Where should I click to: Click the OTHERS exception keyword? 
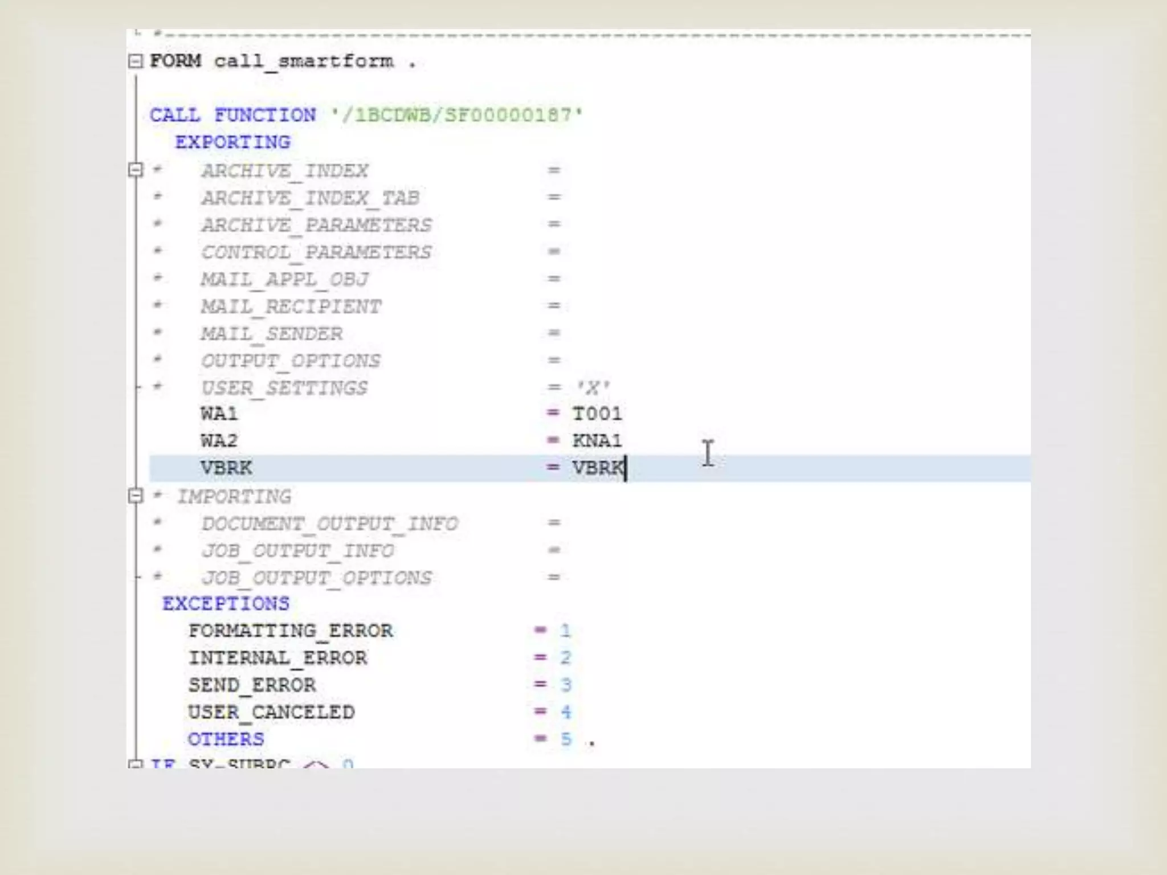coord(226,739)
